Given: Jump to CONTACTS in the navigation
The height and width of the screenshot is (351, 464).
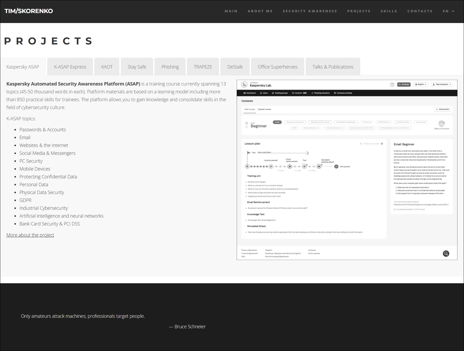Looking at the screenshot, I should coord(420,11).
